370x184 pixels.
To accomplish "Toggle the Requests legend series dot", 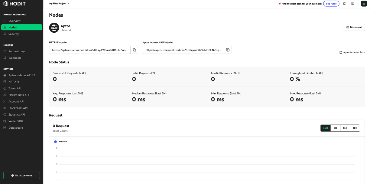I will (x=55, y=142).
